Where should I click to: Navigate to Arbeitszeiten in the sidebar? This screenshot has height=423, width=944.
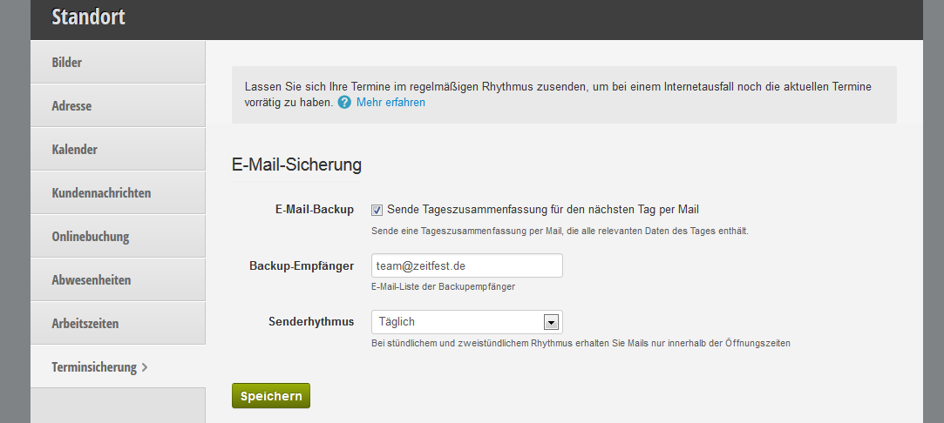click(x=118, y=324)
